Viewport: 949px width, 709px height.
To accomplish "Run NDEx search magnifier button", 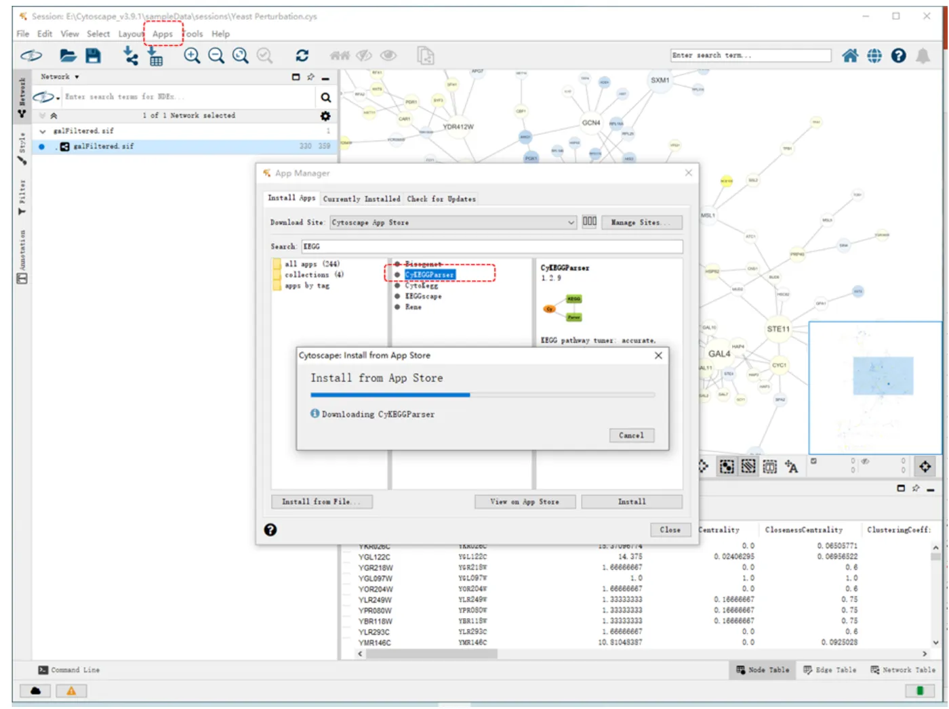I will coord(325,98).
